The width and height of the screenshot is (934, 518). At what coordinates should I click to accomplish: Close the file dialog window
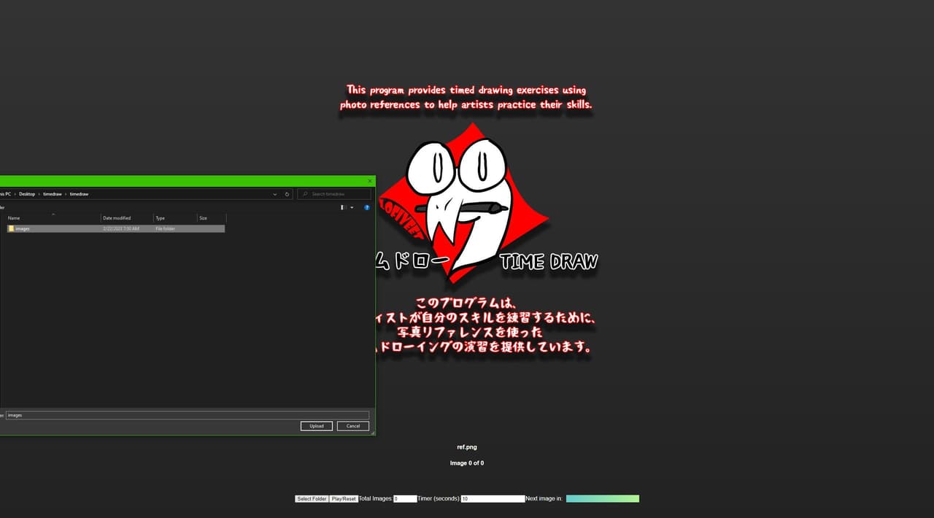370,181
